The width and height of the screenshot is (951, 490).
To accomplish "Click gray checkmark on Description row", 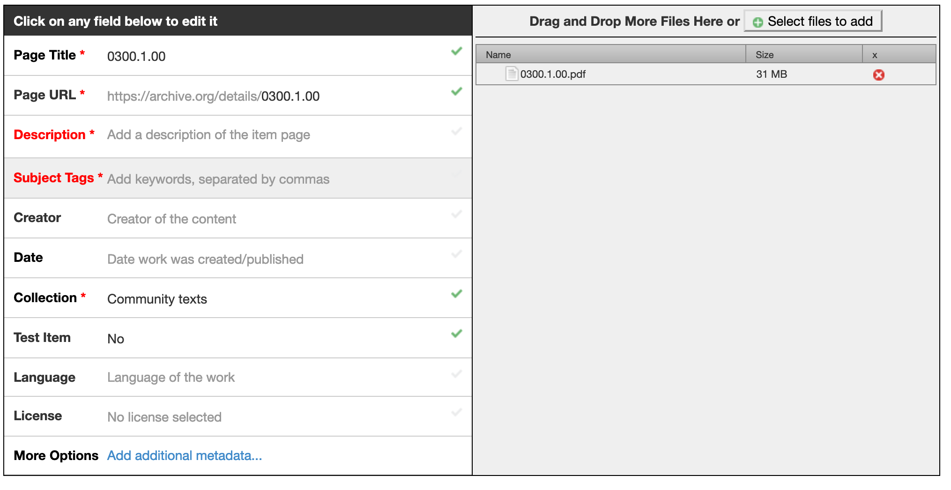I will [x=456, y=132].
